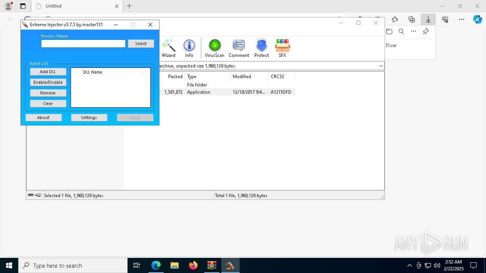Select the Application row with CRC A1215DFD
This screenshot has width=486, height=273.
tap(227, 92)
